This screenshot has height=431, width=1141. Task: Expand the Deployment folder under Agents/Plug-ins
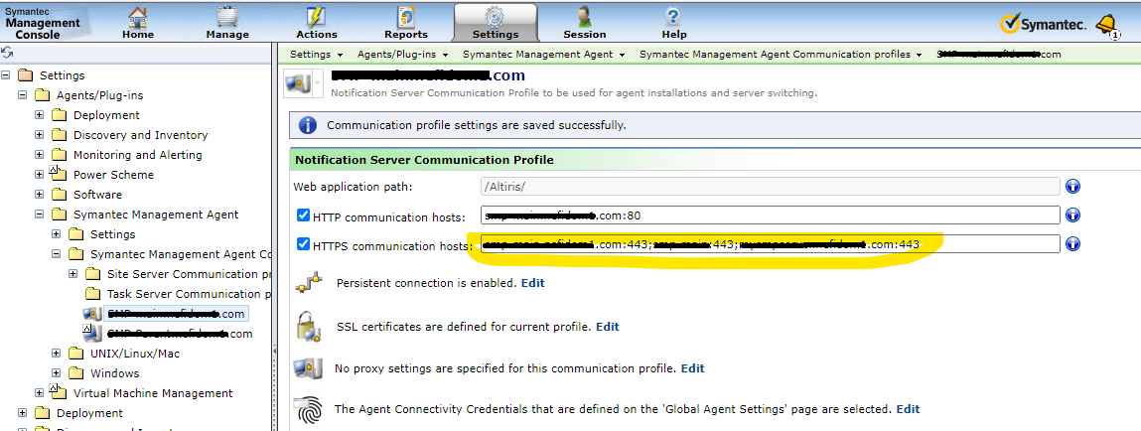(x=40, y=115)
